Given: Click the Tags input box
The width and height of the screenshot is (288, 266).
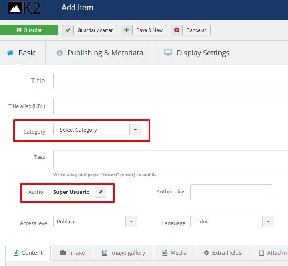Looking at the screenshot, I should [x=171, y=160].
